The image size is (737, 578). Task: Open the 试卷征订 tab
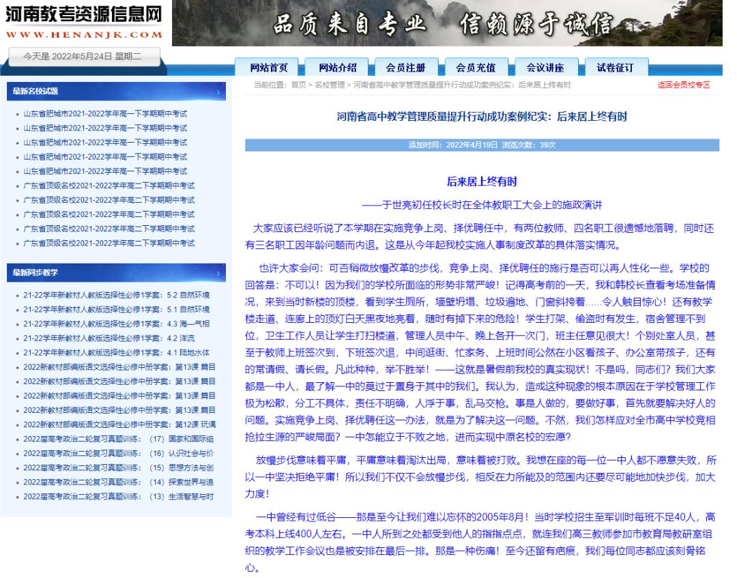point(616,68)
